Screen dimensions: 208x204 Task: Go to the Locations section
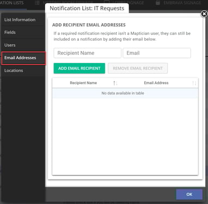pyautogui.click(x=23, y=71)
